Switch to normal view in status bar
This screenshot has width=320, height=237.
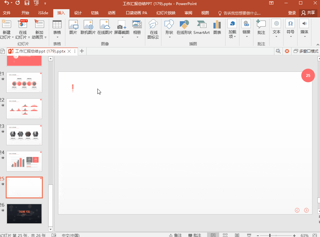[x=213, y=235]
